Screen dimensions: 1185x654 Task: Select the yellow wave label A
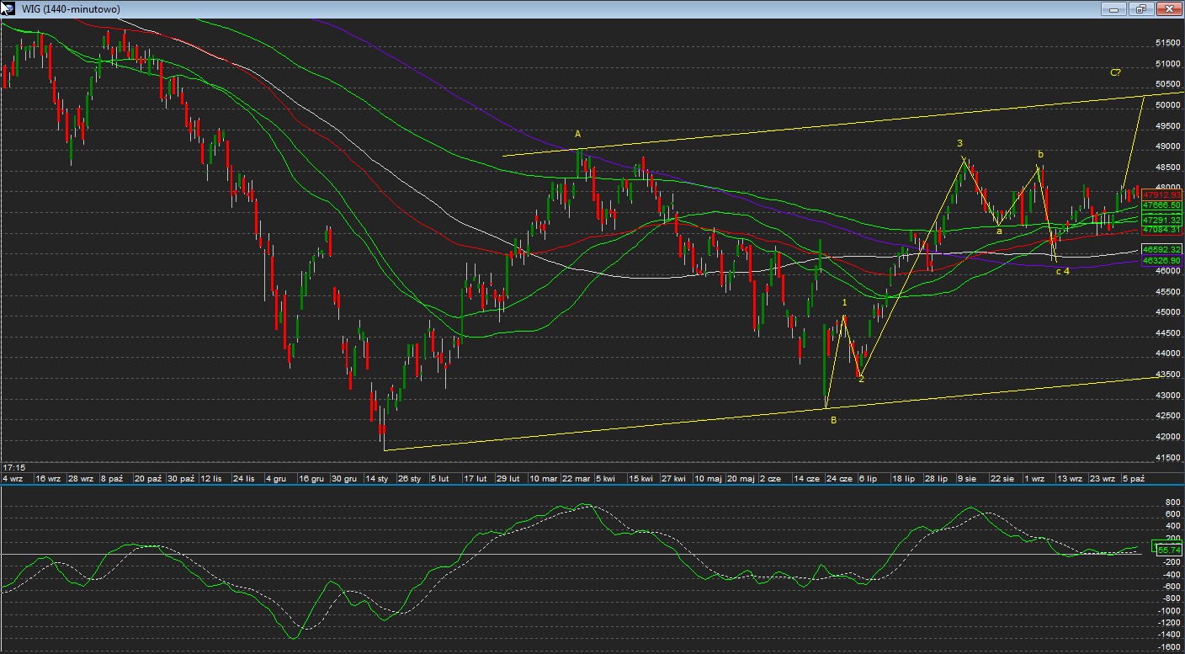coord(577,134)
